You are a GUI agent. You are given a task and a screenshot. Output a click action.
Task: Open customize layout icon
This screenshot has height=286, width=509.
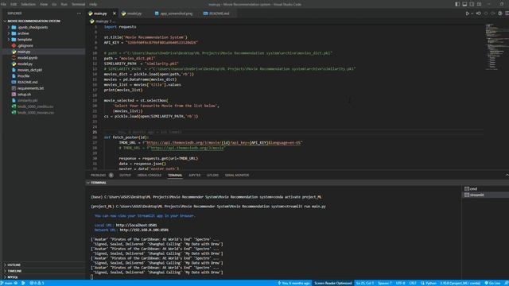coord(479,4)
